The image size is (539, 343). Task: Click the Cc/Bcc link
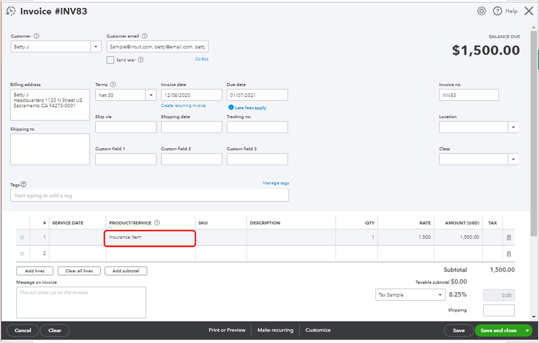pos(202,59)
